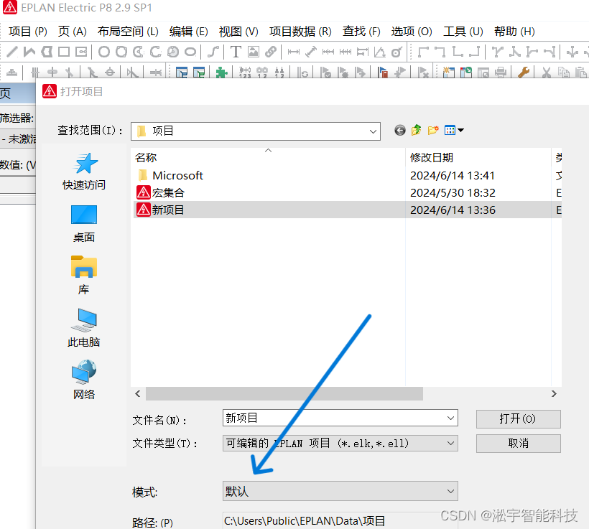
Task: Open the 选项 (O) menu
Action: 412,31
